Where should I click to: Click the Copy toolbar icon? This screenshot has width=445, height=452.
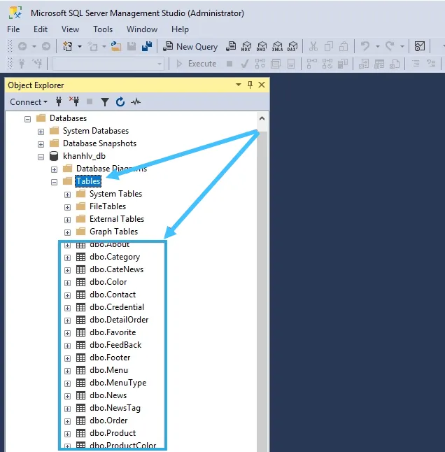[x=329, y=46]
